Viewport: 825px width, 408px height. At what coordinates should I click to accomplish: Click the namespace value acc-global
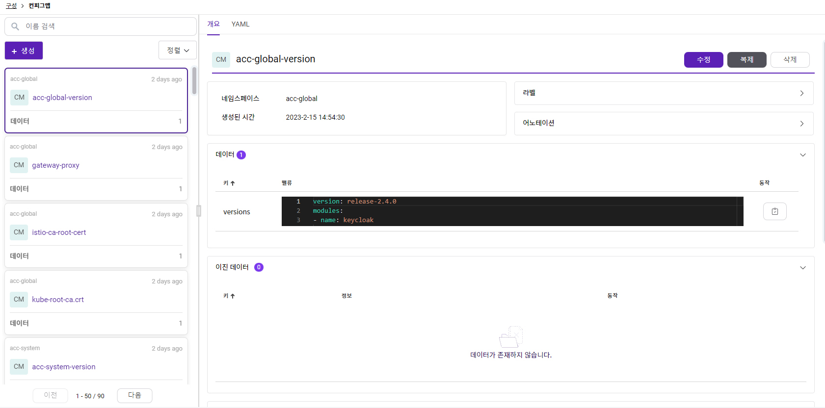click(x=301, y=99)
